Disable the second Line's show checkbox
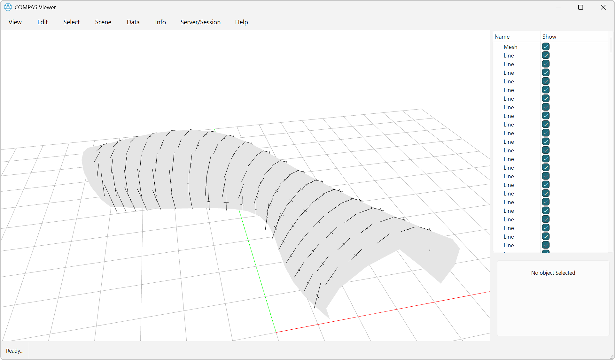The width and height of the screenshot is (615, 360). (545, 64)
